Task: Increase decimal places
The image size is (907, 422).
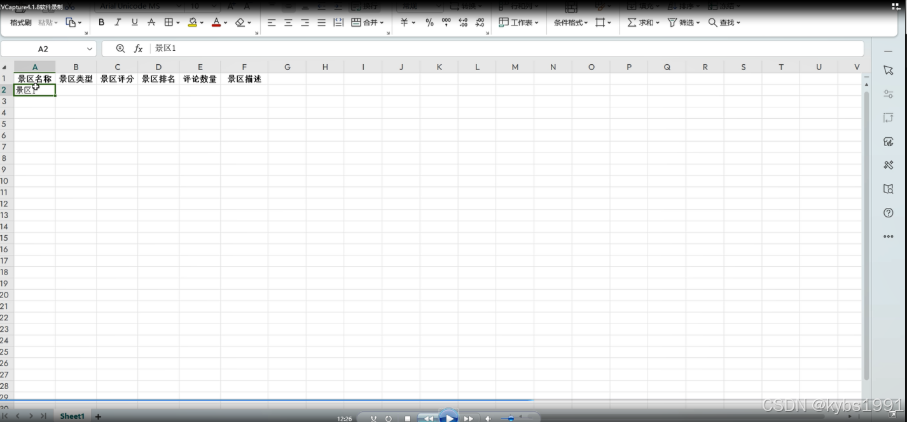Action: point(462,22)
